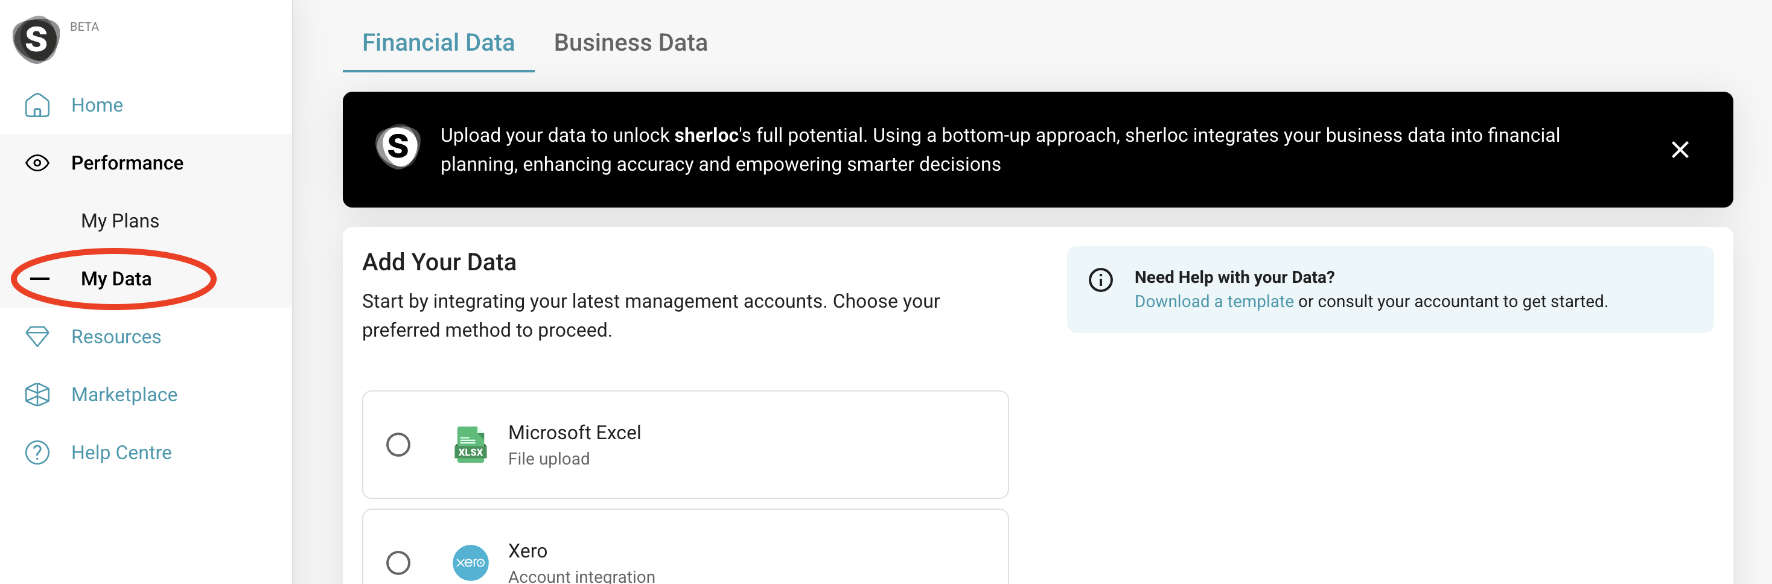Click the info icon in help box

tap(1100, 279)
